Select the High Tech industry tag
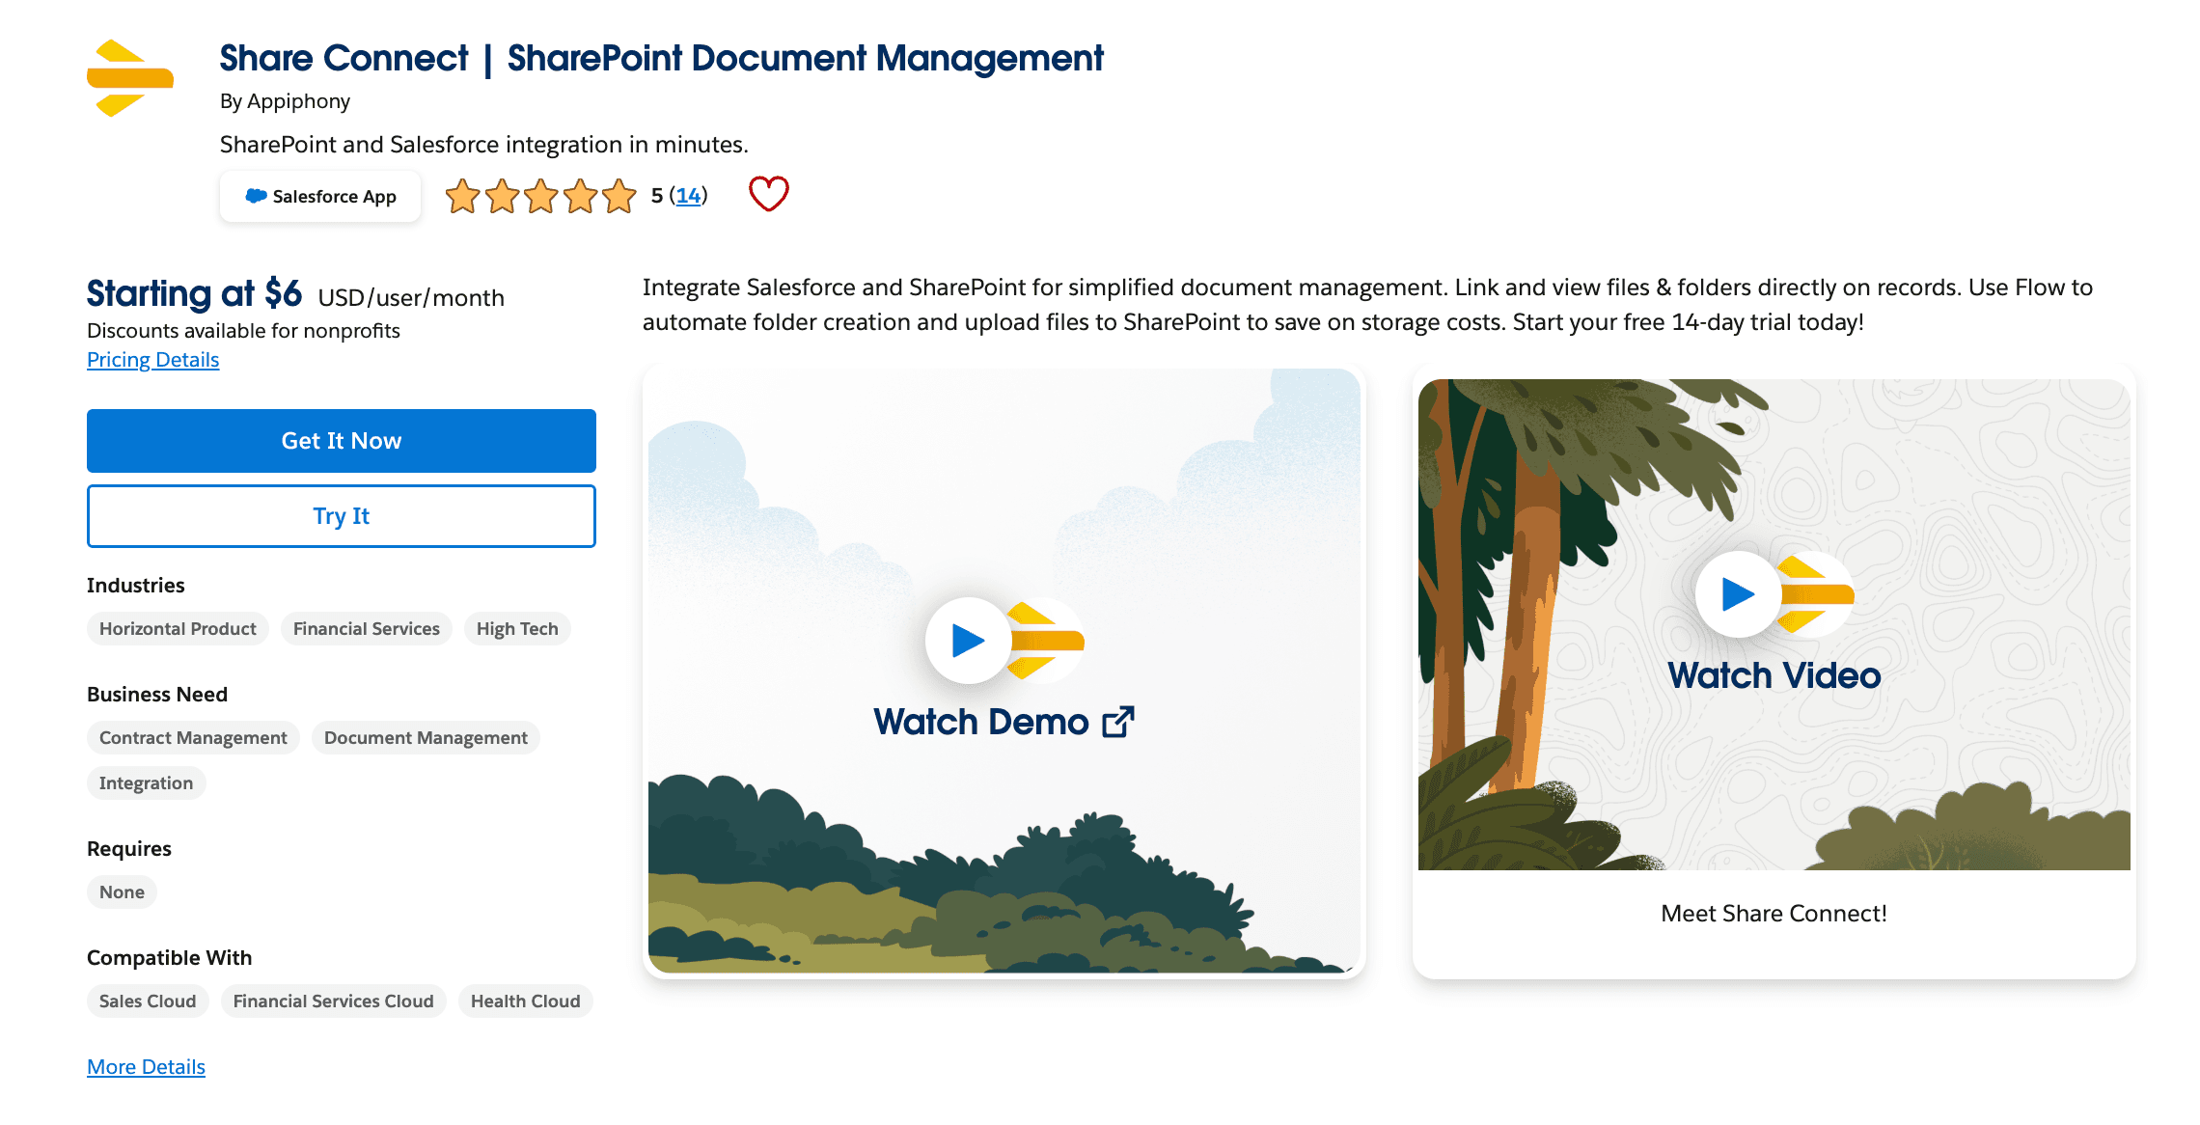 [517, 629]
